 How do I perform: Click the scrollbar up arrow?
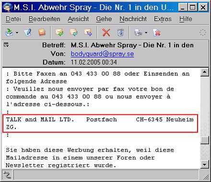tap(205, 72)
